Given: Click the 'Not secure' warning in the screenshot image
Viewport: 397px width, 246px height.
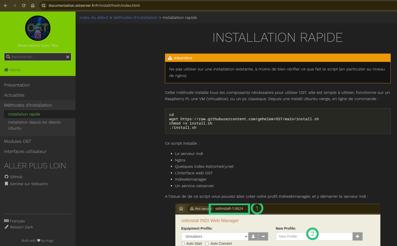Looking at the screenshot, I should click(x=201, y=209).
